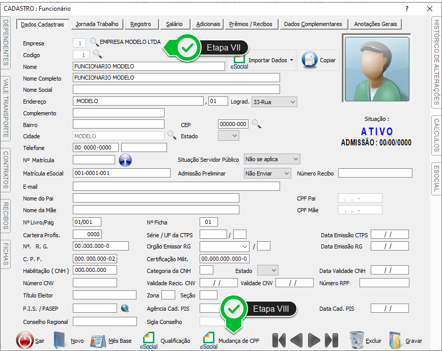Open the CEP search magnifier

(x=256, y=123)
